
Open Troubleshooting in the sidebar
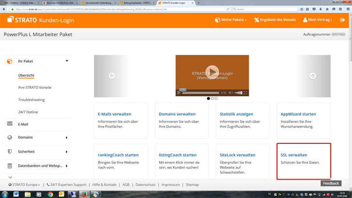coord(31,100)
